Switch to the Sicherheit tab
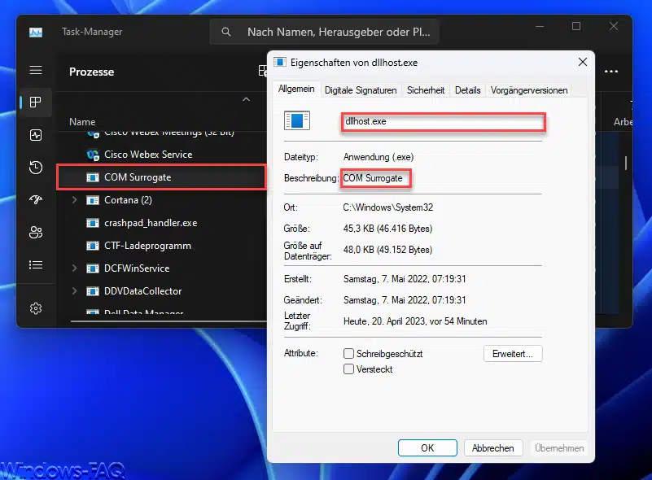652x480 pixels. (426, 90)
